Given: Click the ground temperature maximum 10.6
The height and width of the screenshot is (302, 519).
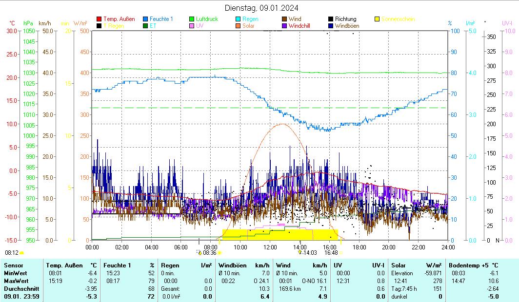Looking at the screenshot, I should (493, 281).
